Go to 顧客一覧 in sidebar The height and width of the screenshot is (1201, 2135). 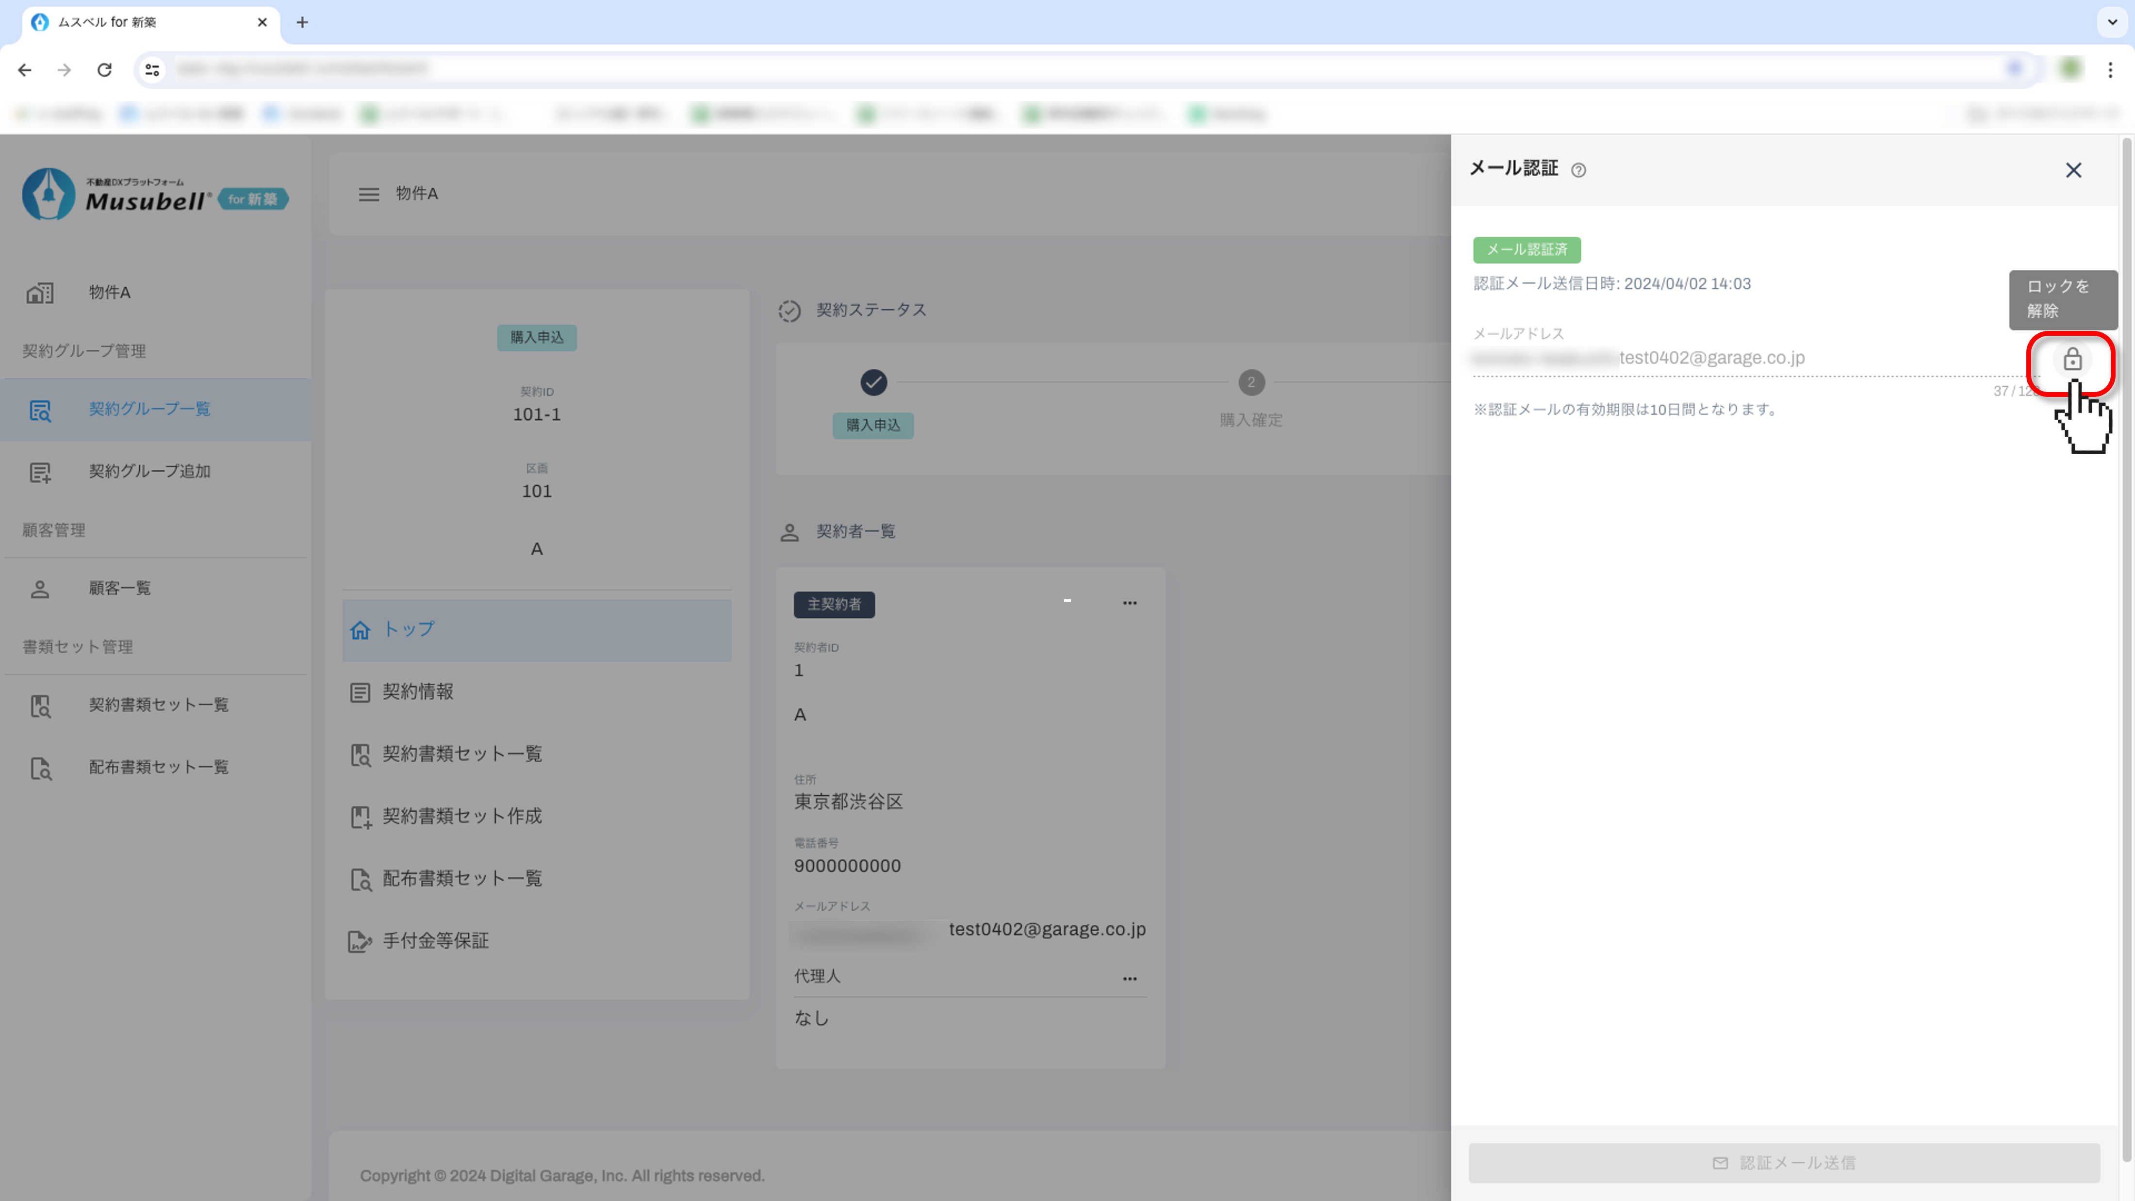click(119, 589)
